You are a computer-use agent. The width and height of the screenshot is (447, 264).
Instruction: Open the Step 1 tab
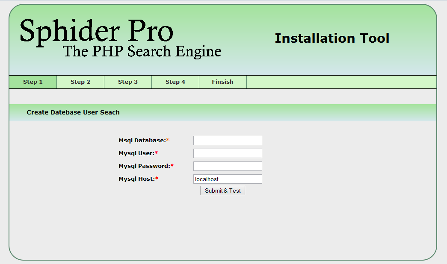[x=33, y=82]
